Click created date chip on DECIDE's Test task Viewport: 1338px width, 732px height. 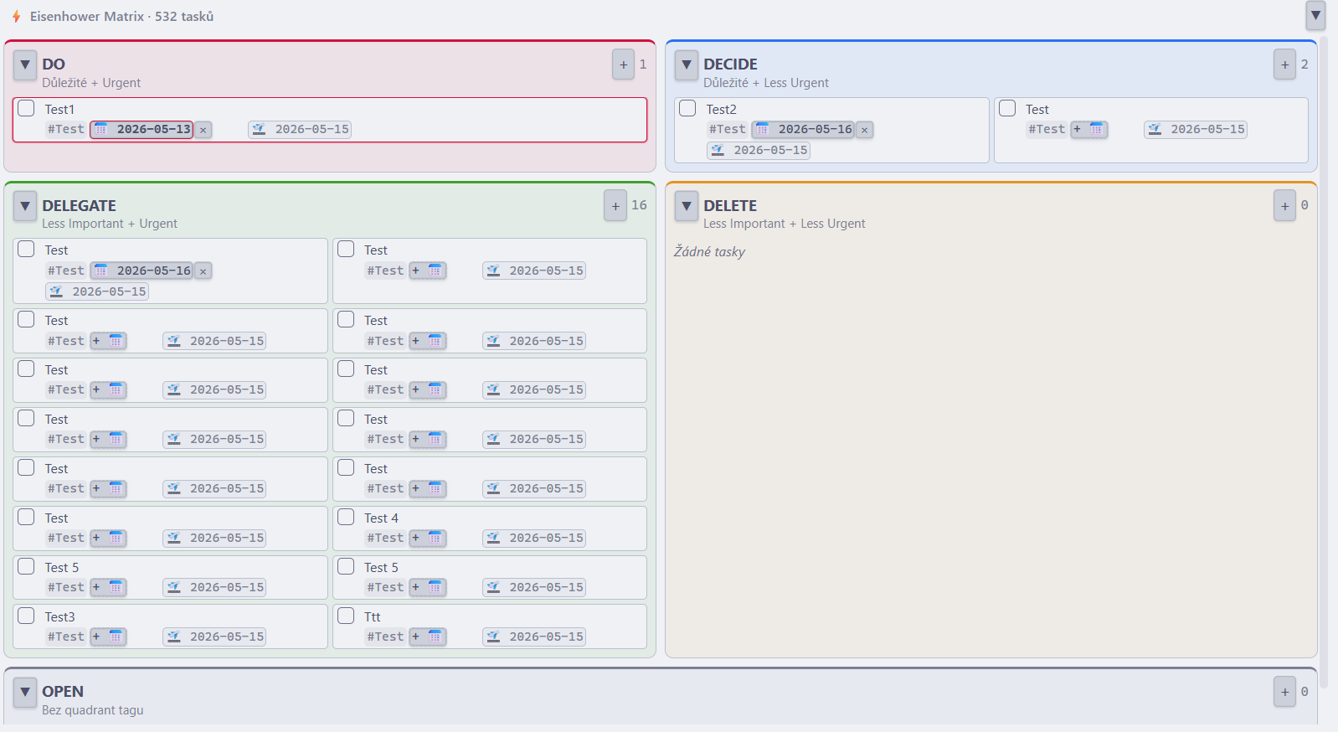point(1196,130)
